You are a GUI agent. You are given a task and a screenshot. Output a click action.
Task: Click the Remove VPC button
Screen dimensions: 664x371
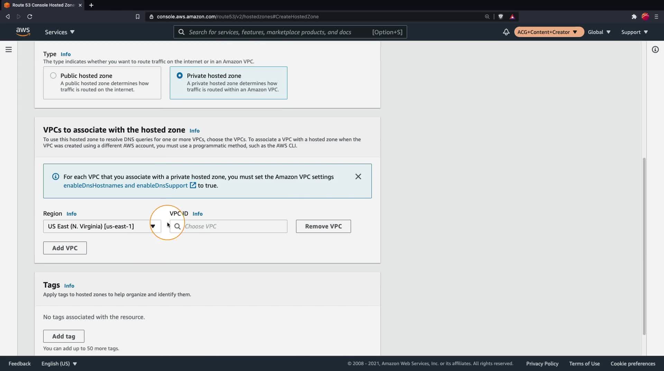(x=323, y=226)
